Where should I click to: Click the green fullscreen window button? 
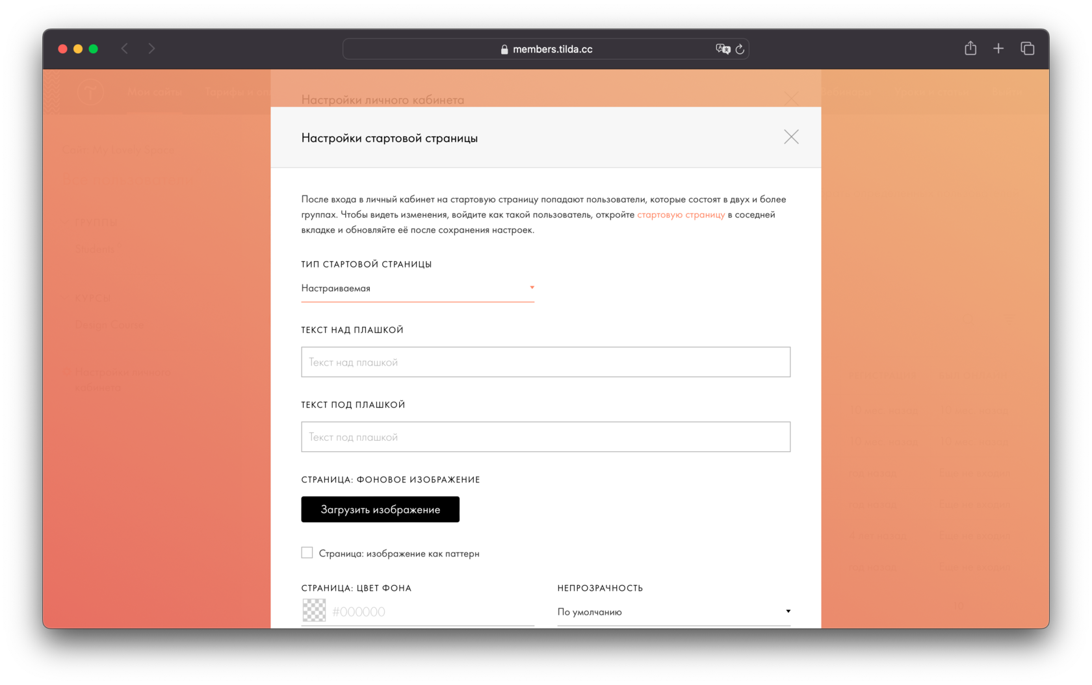coord(94,49)
